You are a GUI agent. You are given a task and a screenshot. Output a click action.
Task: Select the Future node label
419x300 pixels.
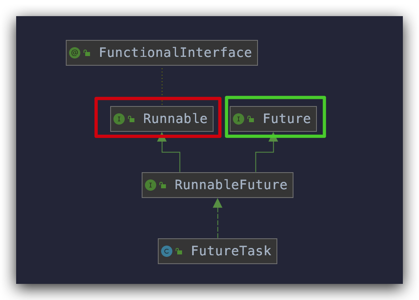tap(287, 119)
